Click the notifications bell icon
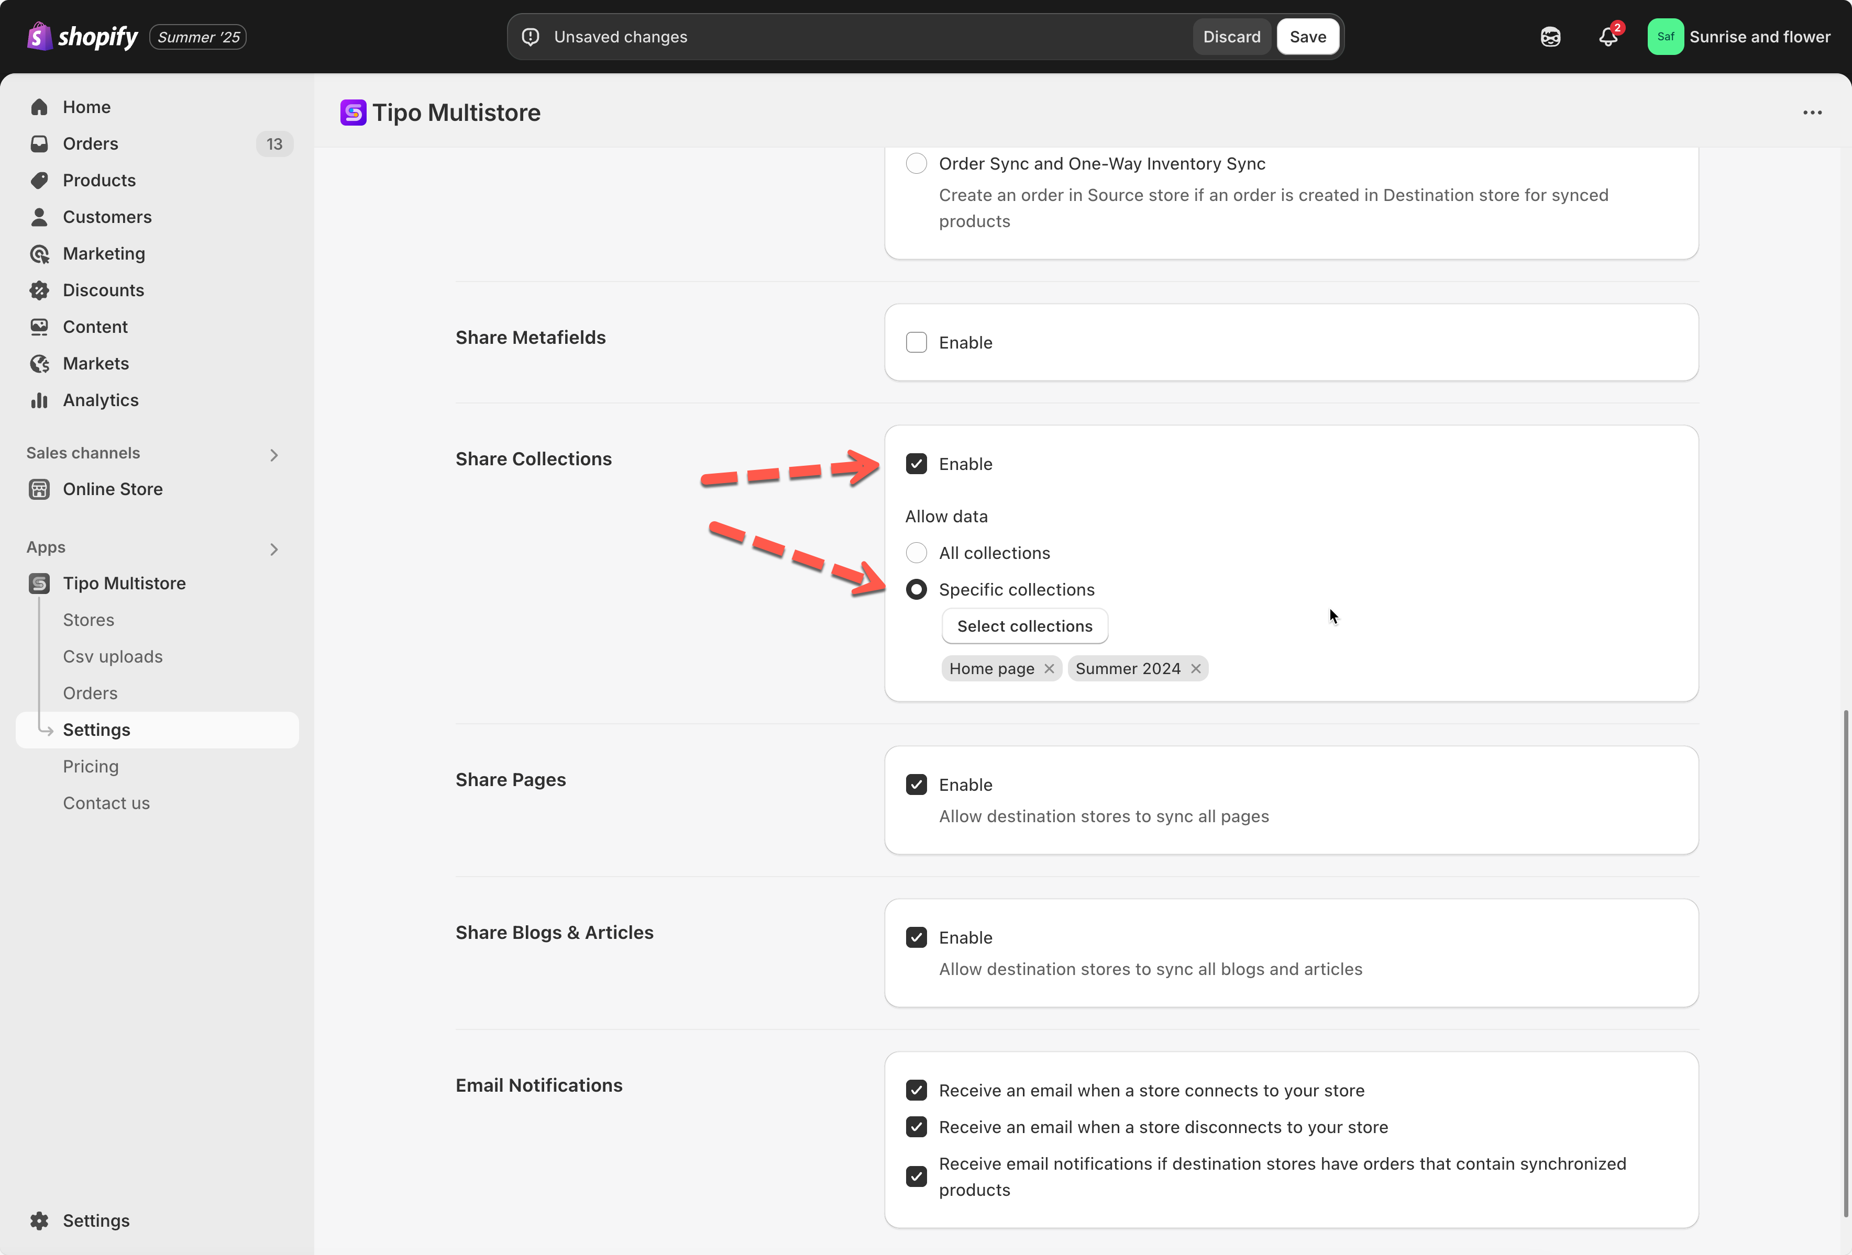The width and height of the screenshot is (1852, 1255). coord(1607,37)
